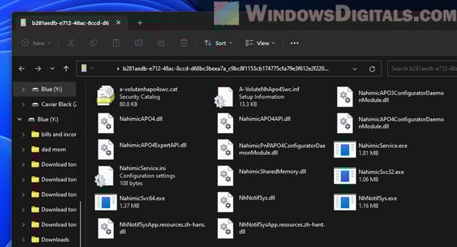This screenshot has height=247, width=457.
Task: Select the NhNotifSys.dll file icon
Action: (x=225, y=202)
